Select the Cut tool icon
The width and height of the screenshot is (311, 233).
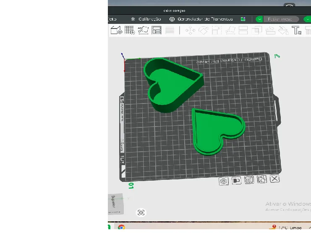(x=243, y=31)
